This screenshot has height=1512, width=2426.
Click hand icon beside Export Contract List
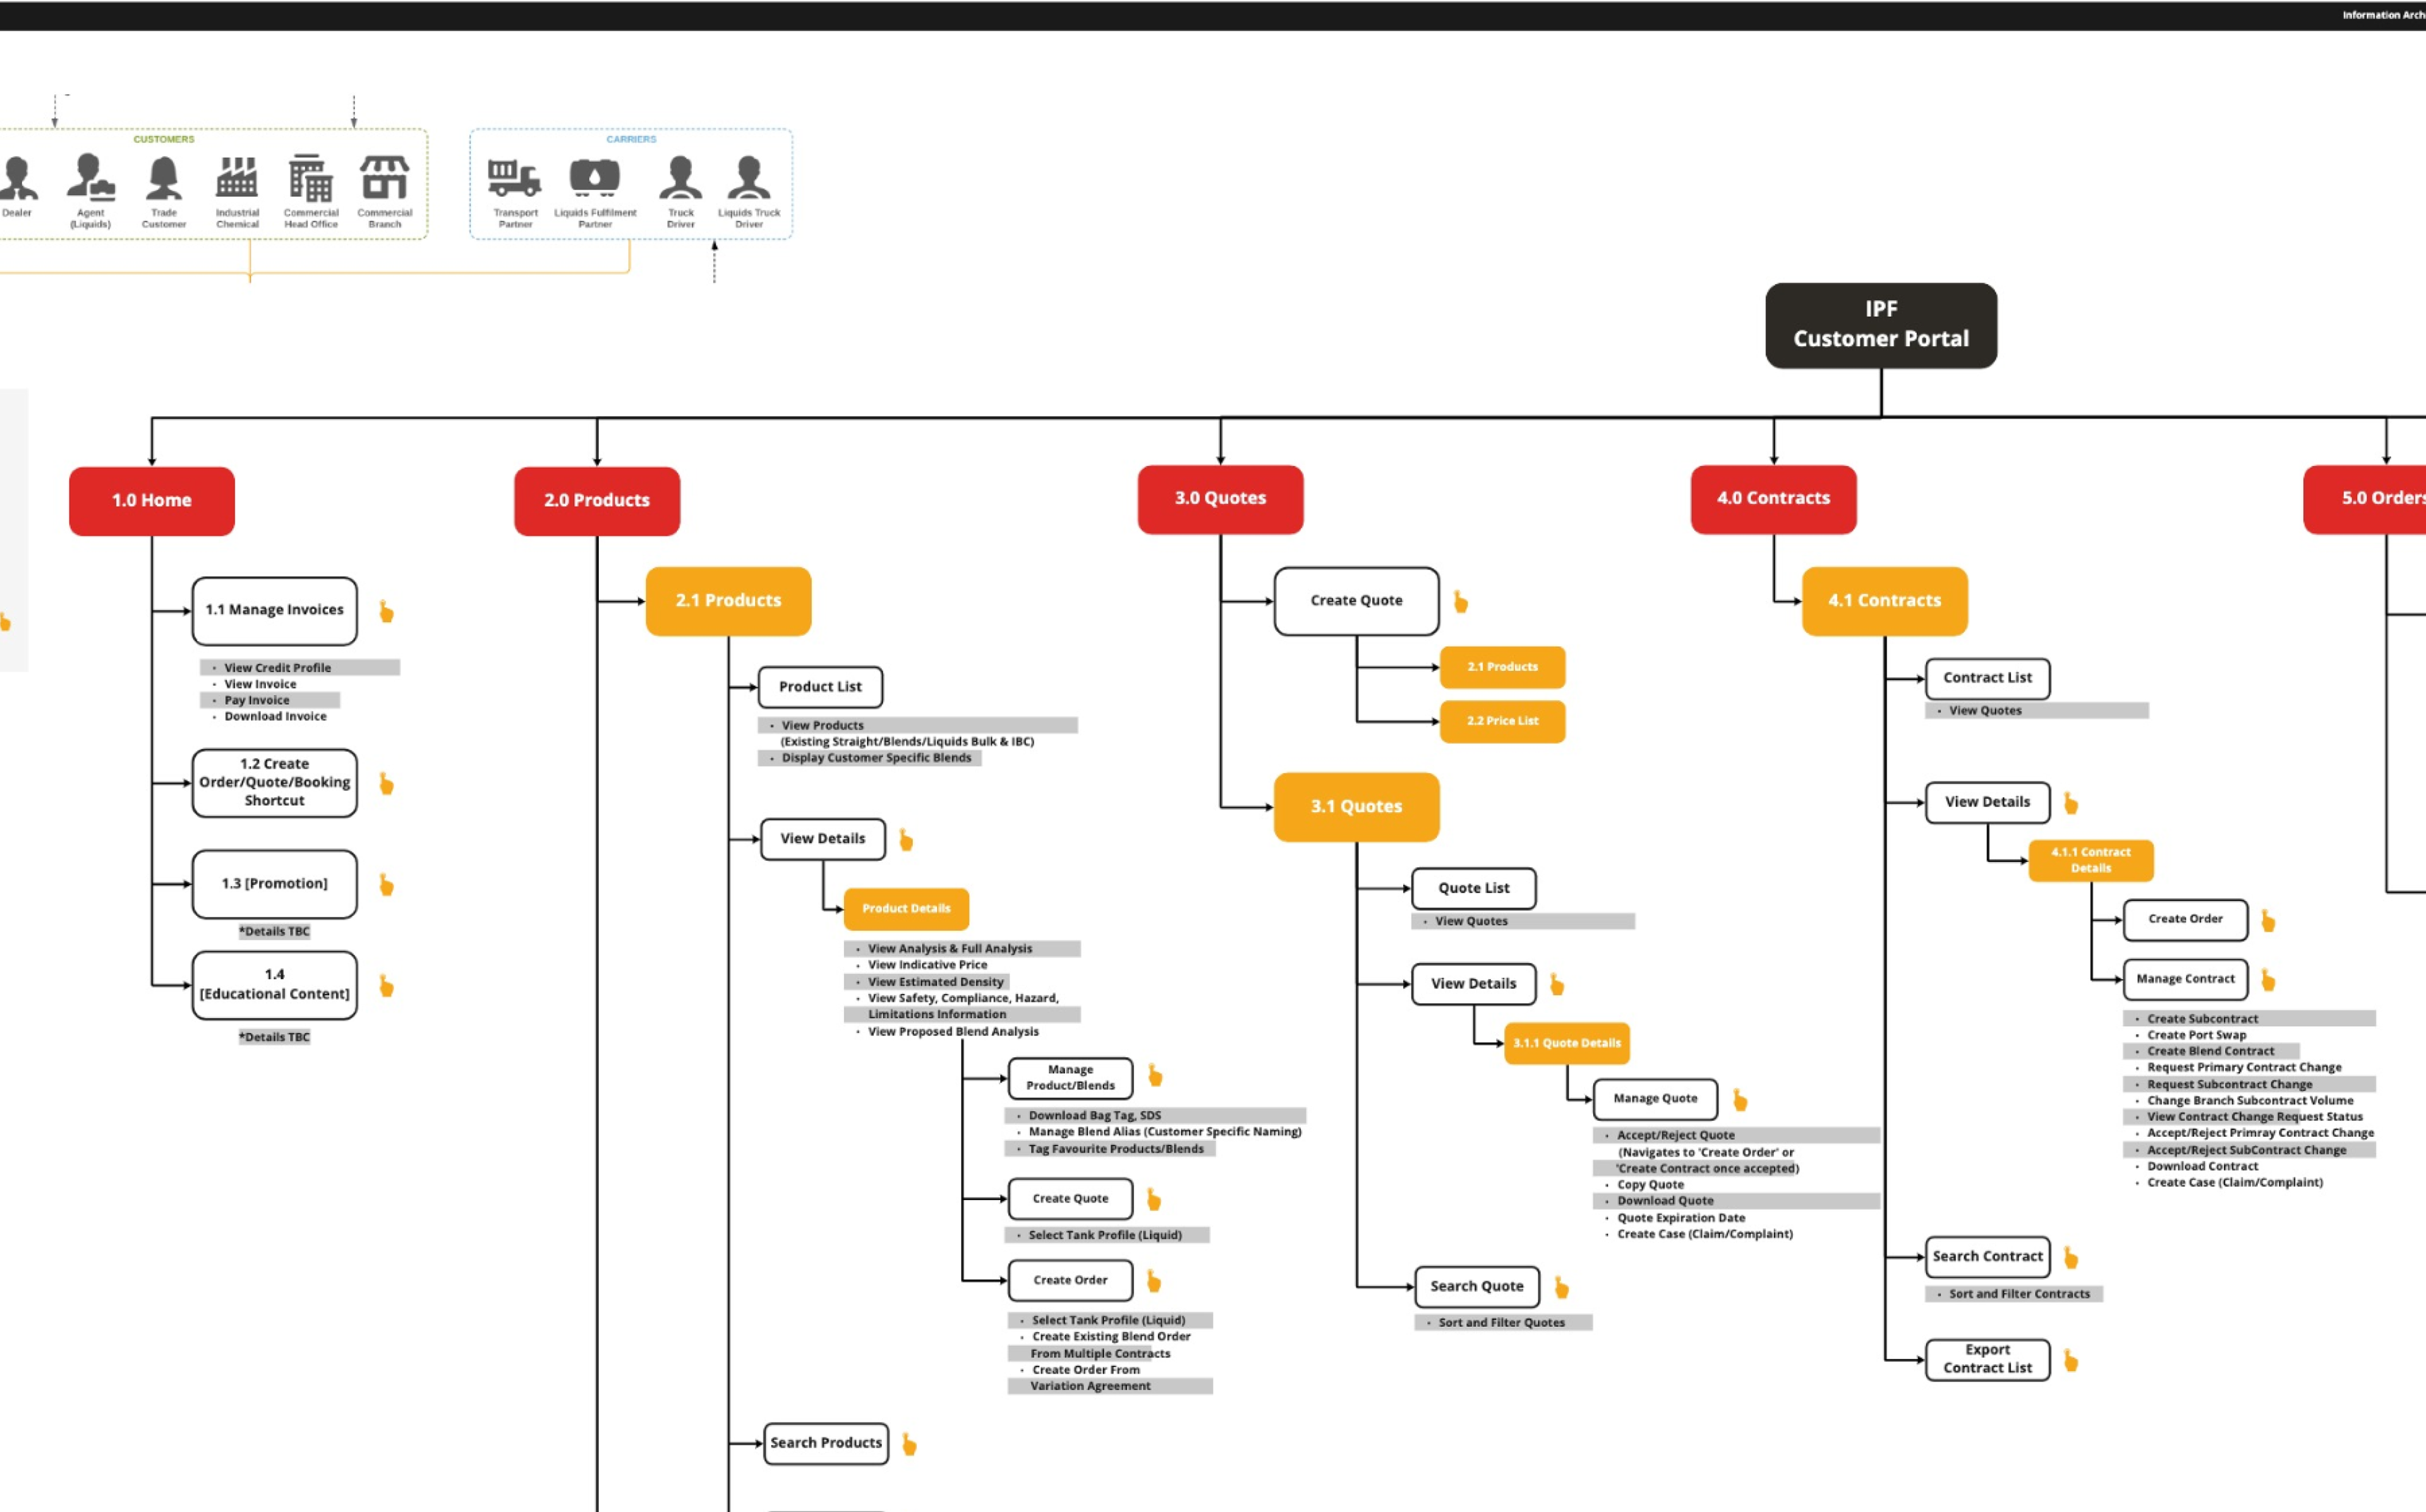2071,1360
